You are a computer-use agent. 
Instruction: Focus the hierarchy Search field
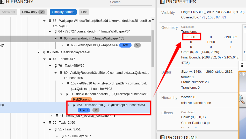coord(131,2)
